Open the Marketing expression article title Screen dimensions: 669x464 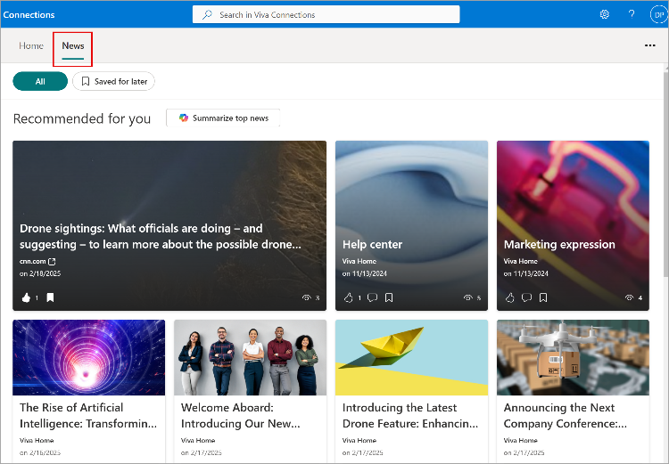[x=559, y=245]
